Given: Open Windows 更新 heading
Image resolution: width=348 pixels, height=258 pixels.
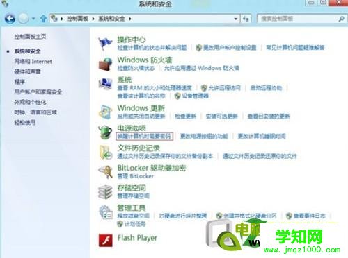Looking at the screenshot, I should point(141,108).
